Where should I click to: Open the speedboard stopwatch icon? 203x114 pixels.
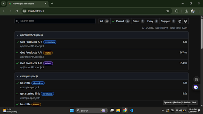(180, 21)
